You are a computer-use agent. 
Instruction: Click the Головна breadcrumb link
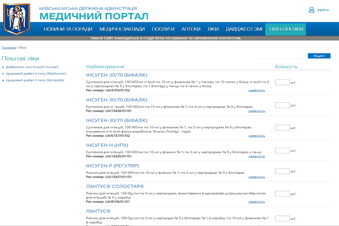9,48
